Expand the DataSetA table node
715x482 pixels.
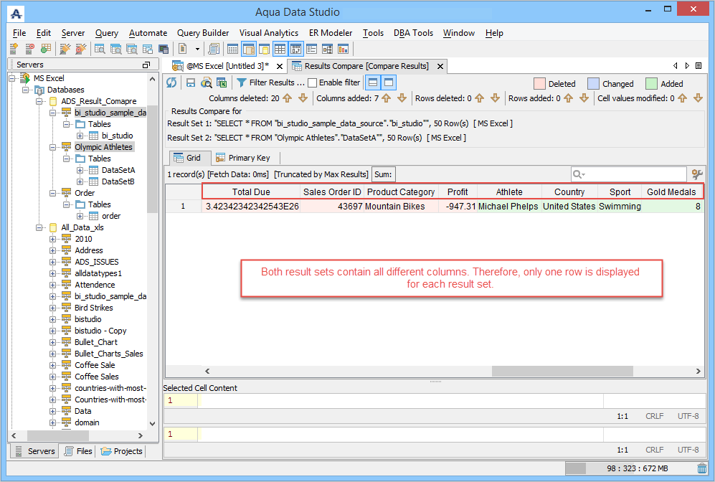pyautogui.click(x=80, y=170)
